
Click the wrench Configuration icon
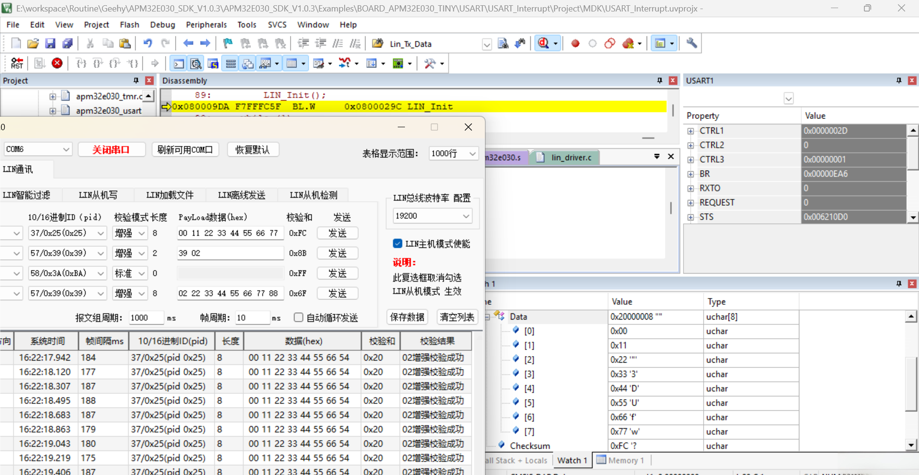(x=692, y=44)
